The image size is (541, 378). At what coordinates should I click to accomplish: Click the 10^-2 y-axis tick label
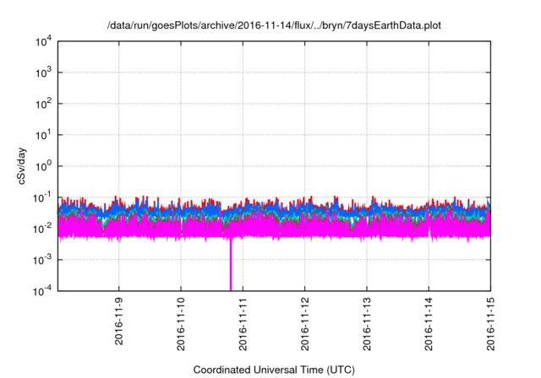coord(42,228)
